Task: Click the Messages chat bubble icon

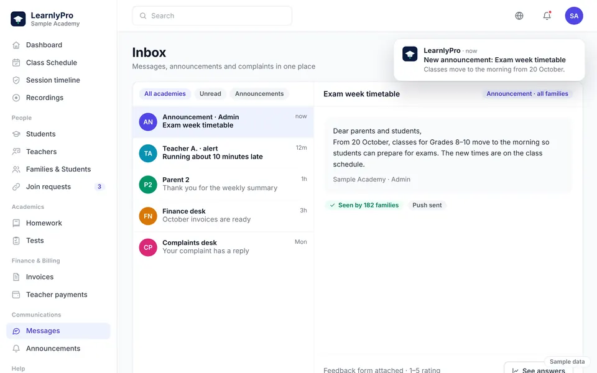Action: 16,331
